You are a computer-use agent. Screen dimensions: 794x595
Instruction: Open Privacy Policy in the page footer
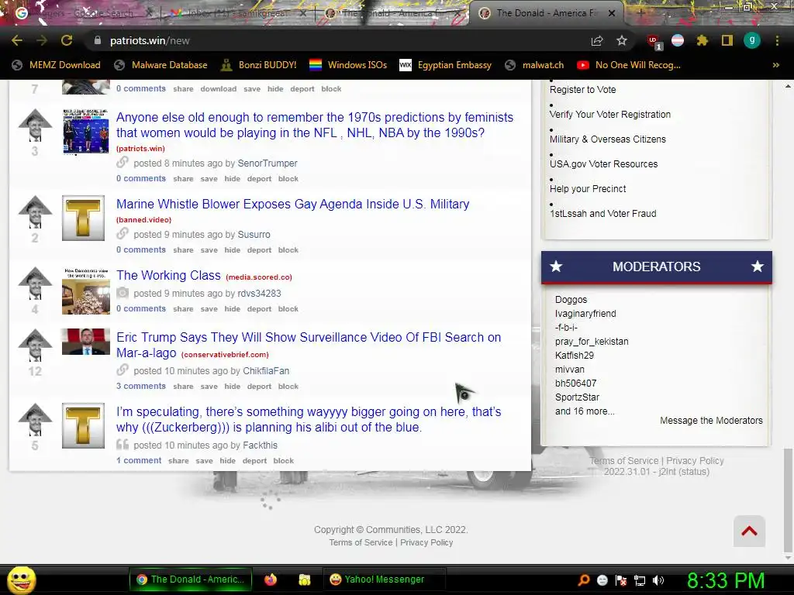pyautogui.click(x=426, y=542)
